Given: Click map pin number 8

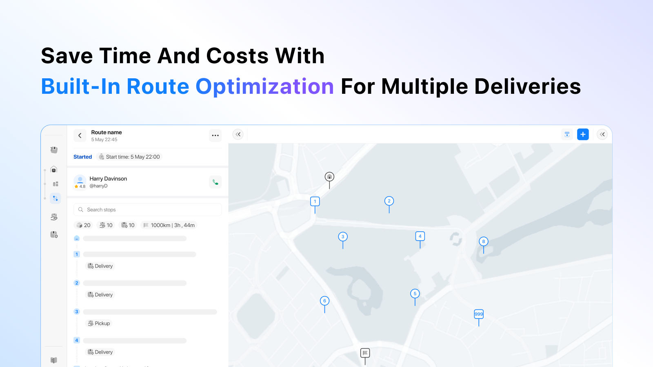Looking at the screenshot, I should [x=484, y=241].
